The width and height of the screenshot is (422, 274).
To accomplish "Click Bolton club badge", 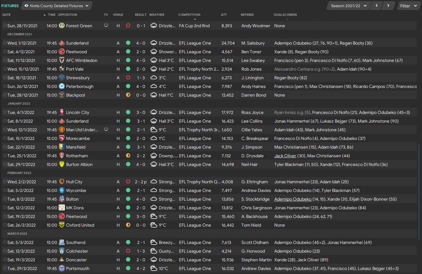I will point(62,199).
